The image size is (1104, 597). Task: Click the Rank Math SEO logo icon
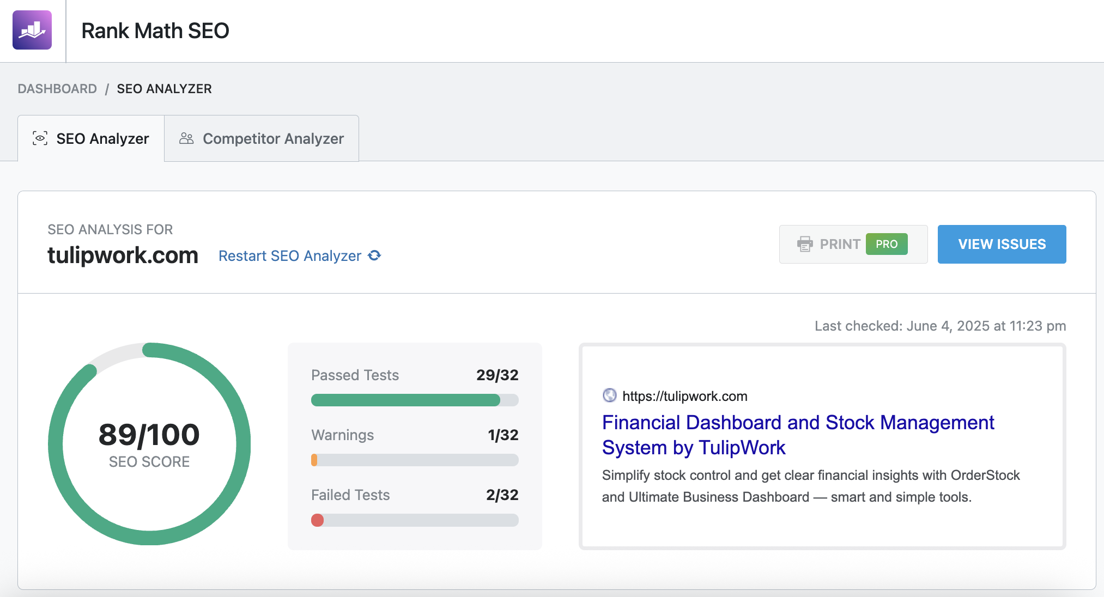pyautogui.click(x=32, y=30)
